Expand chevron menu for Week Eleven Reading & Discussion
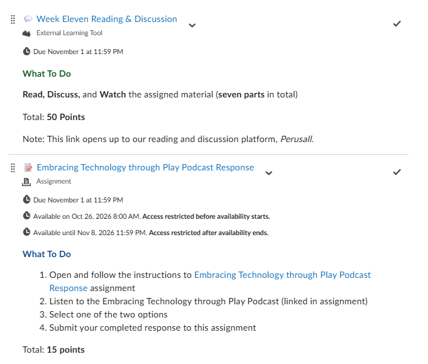 pos(192,25)
